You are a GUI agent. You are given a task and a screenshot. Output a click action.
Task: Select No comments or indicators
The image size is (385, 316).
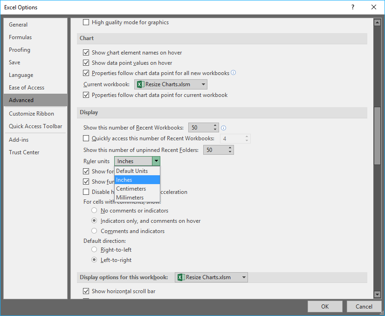[94, 210]
